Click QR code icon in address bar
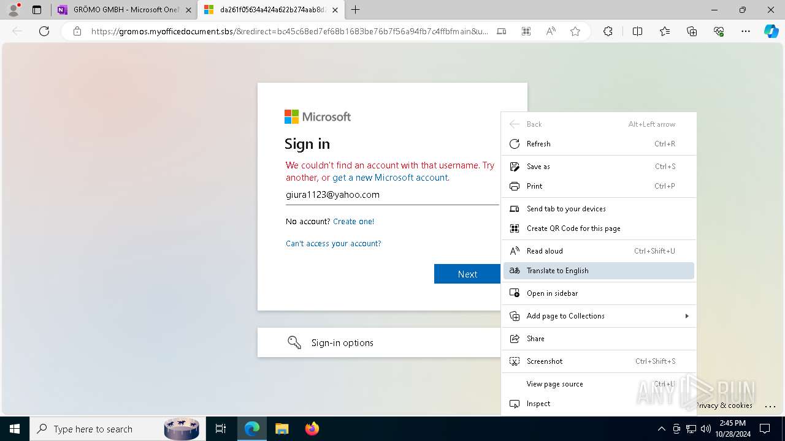Viewport: 785px width, 441px height. (x=526, y=31)
